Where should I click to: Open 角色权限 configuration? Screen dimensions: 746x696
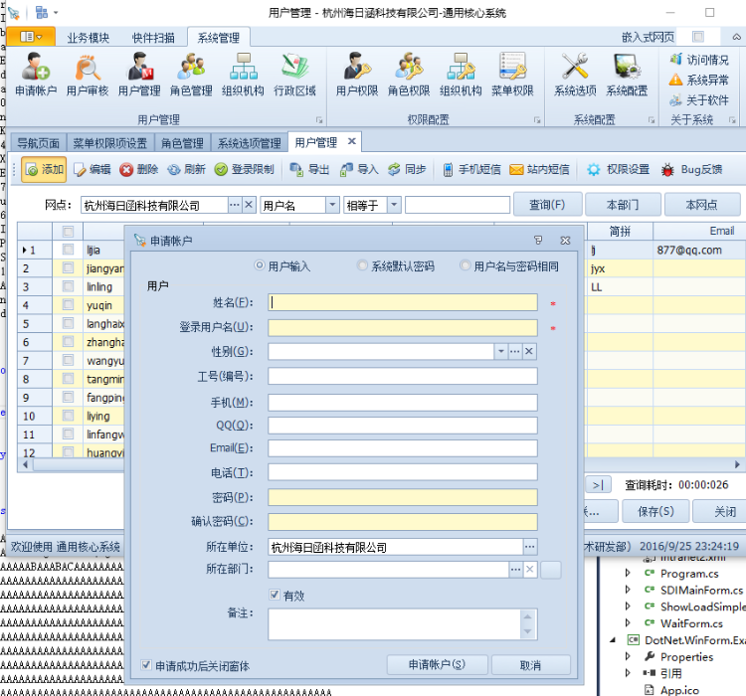point(409,75)
